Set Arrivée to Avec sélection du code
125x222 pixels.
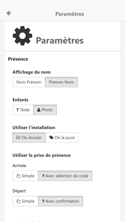[65, 176]
